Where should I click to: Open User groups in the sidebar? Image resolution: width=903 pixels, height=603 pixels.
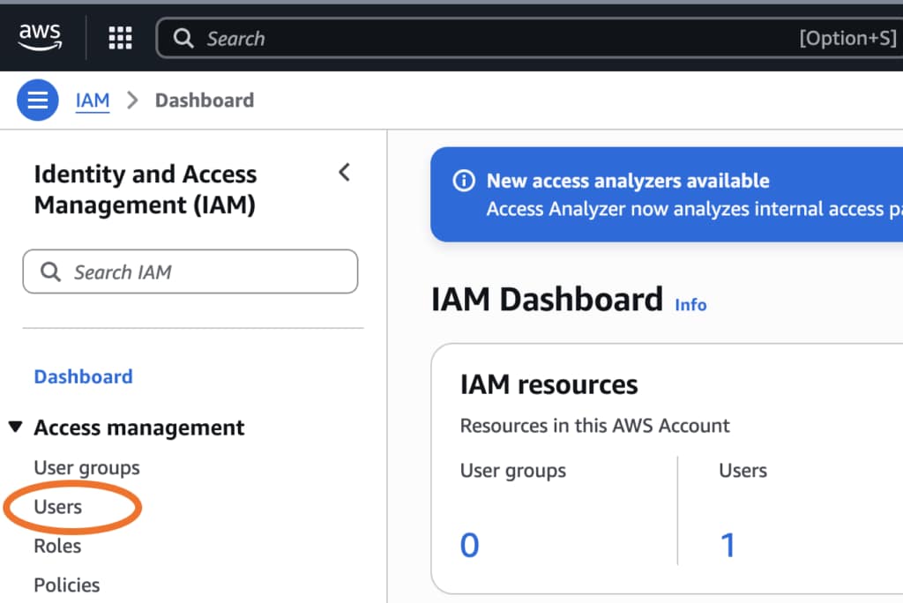(86, 468)
